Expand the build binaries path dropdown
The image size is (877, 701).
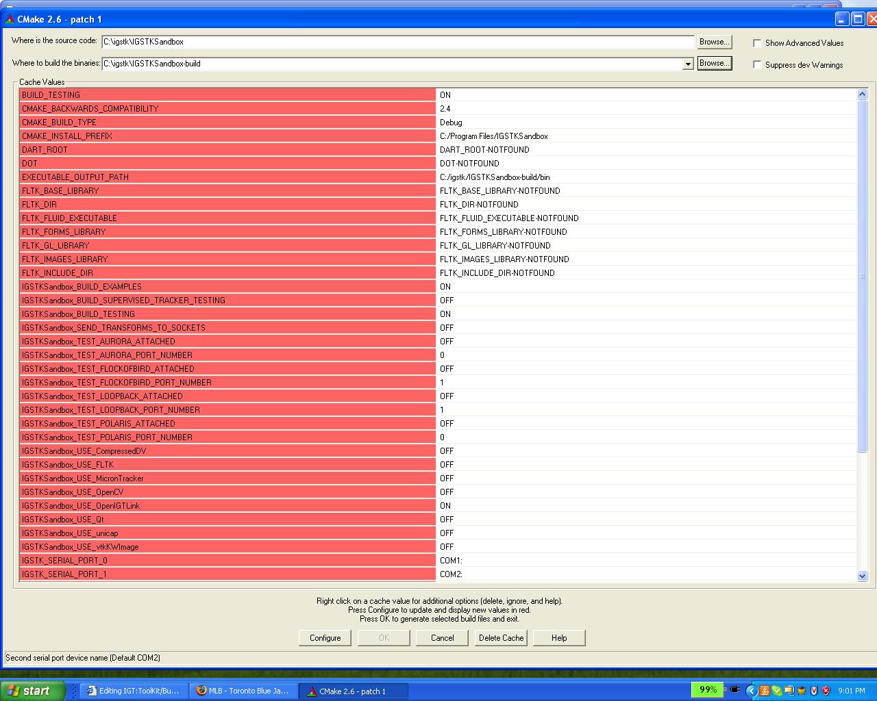tap(688, 64)
